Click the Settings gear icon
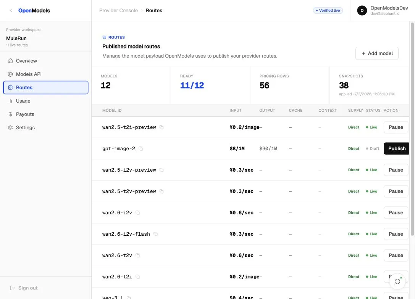Screen dimensions: 415x299 coord(10,128)
